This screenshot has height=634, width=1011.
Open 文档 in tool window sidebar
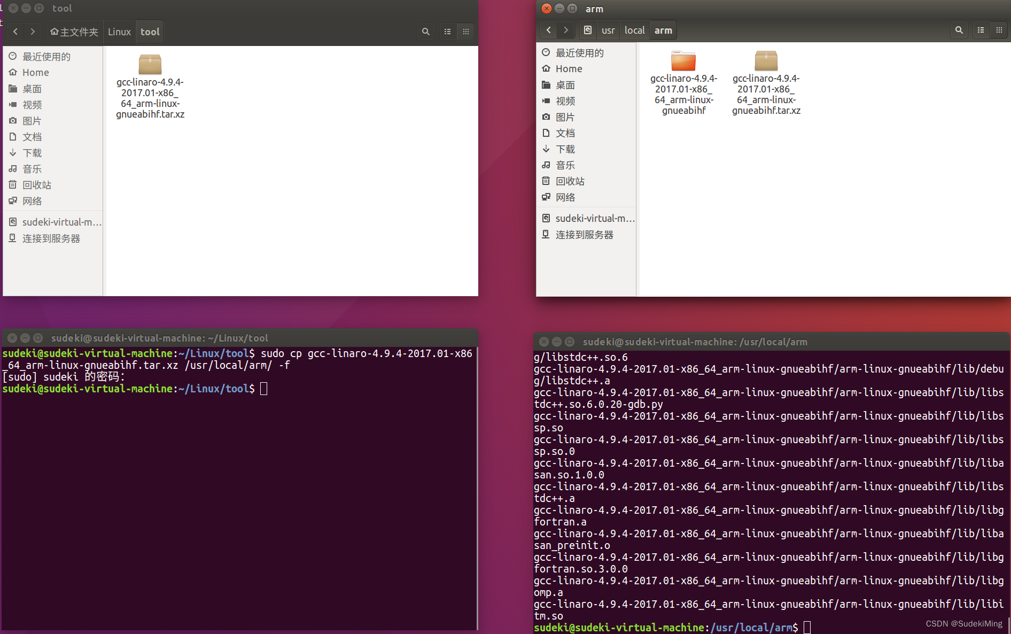click(x=52, y=136)
